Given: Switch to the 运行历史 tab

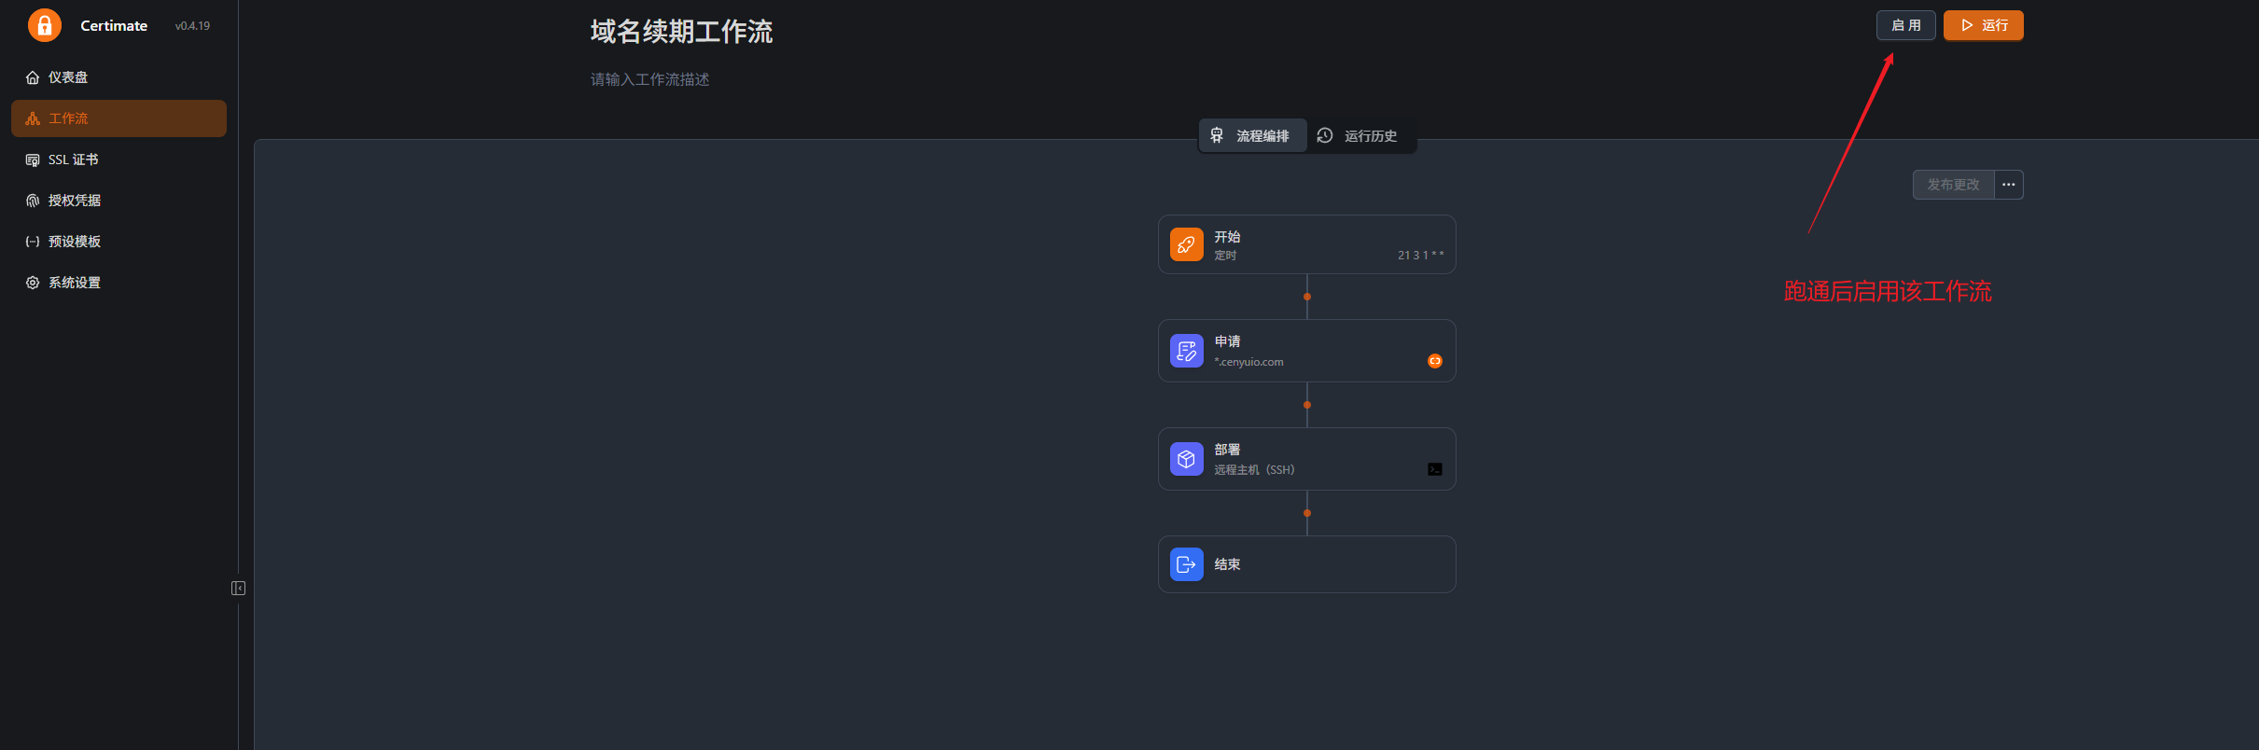Looking at the screenshot, I should pyautogui.click(x=1359, y=136).
